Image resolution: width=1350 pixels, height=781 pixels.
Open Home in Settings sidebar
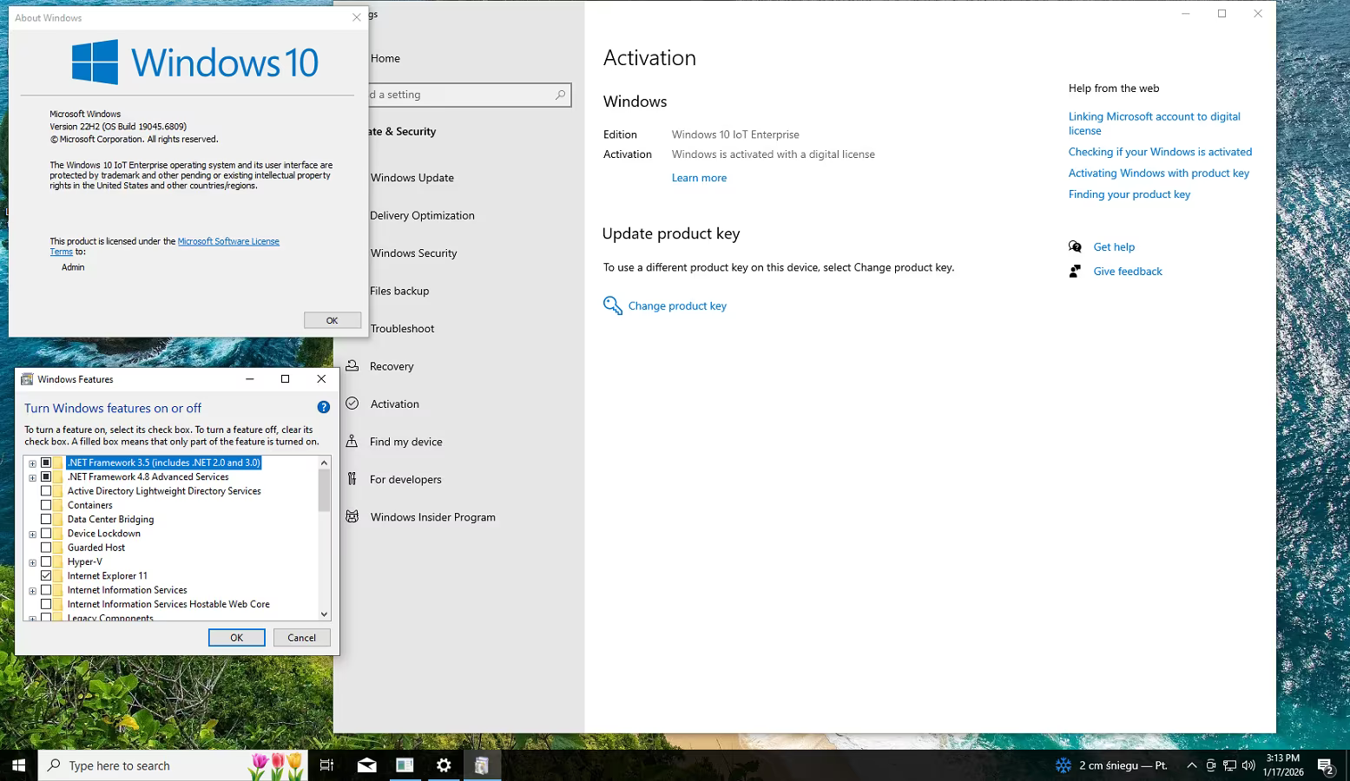[385, 58]
